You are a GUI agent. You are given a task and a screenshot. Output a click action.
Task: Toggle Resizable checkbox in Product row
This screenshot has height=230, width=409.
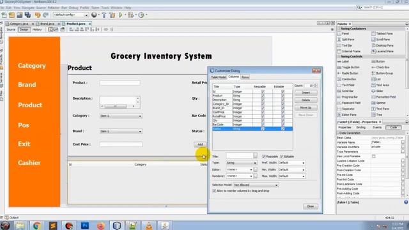263,96
